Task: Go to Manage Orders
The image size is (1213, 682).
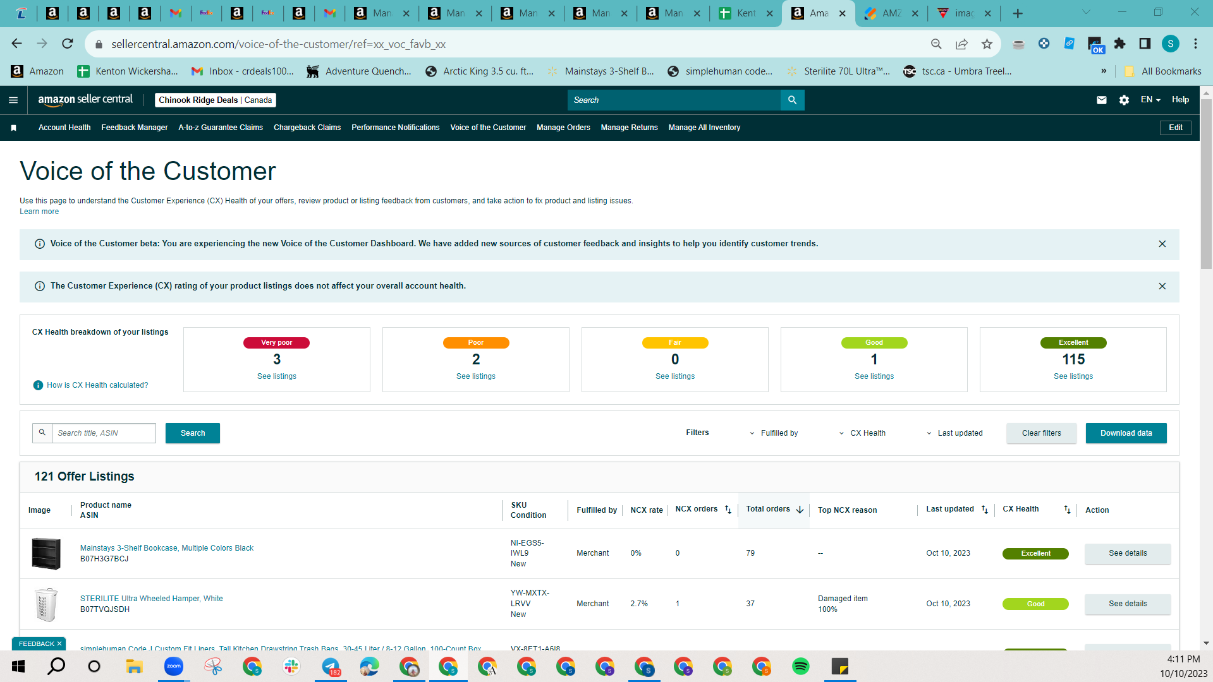Action: pos(563,128)
